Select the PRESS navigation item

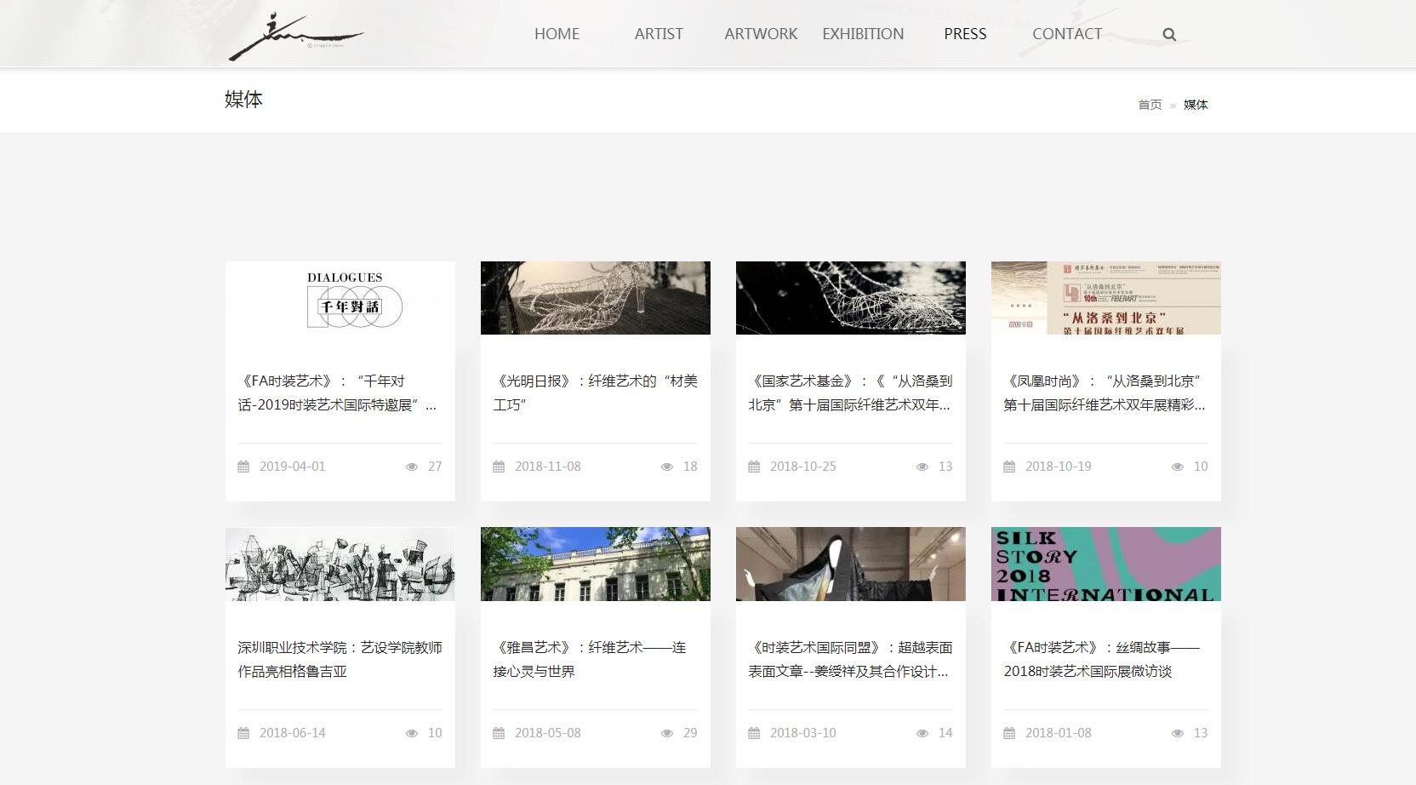(x=965, y=34)
